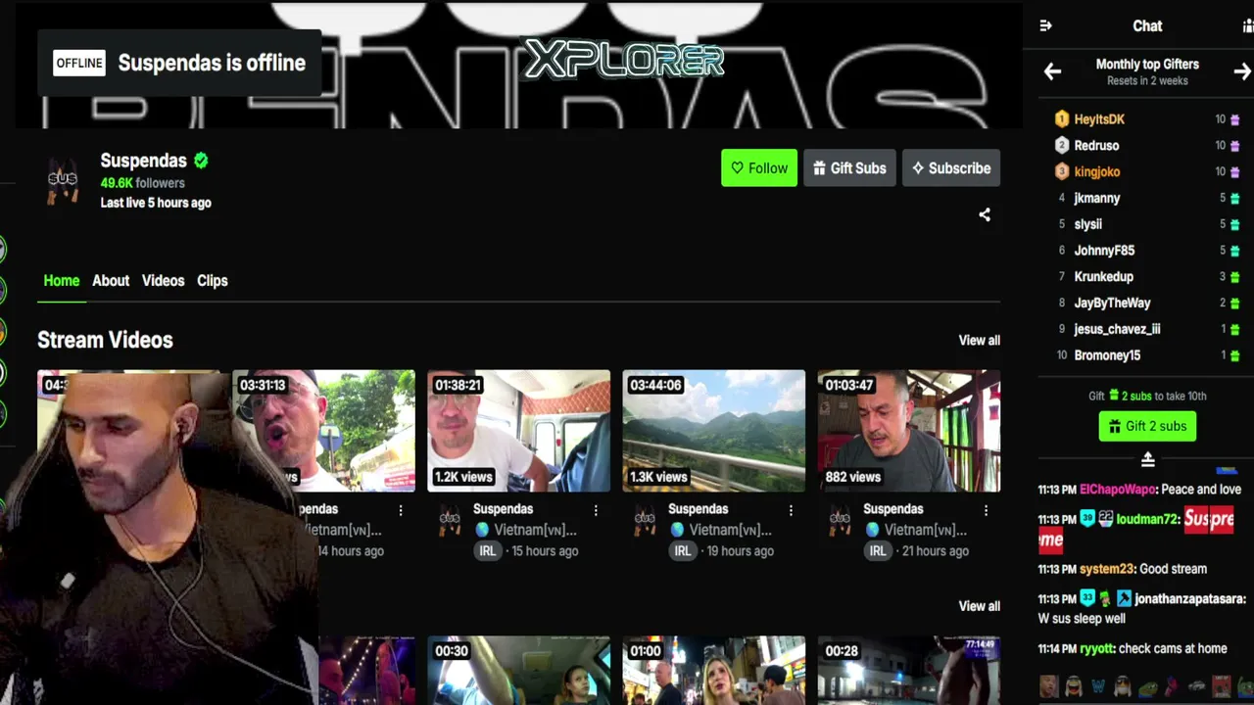Select gifter JohnnyF85 in the leaderboard
Viewport: 1254px width, 705px height.
[x=1104, y=251]
